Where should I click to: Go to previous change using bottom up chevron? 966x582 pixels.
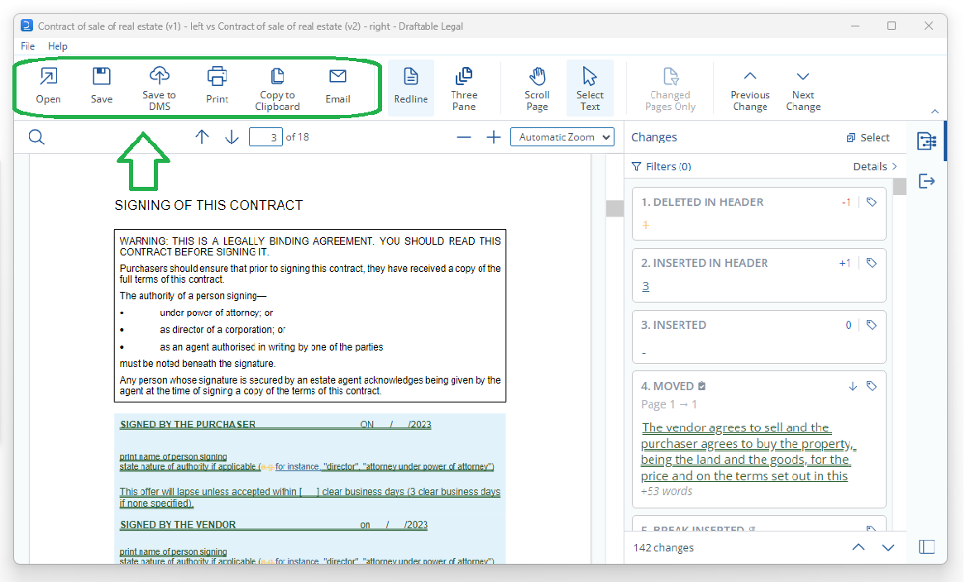[858, 547]
